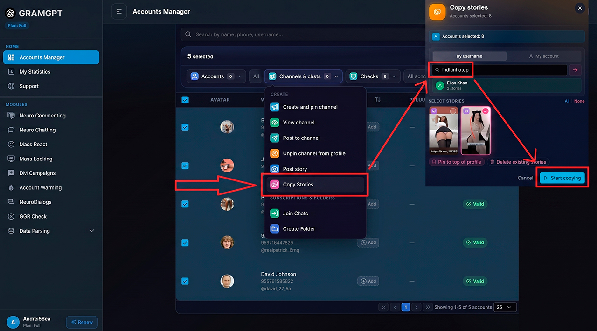597x331 pixels.
Task: Choose Copy Stories menu item
Action: [x=315, y=185]
